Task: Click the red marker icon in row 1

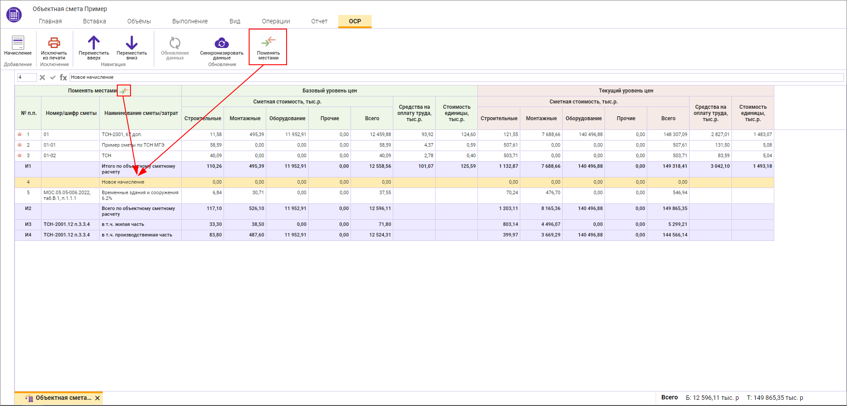Action: coord(19,134)
